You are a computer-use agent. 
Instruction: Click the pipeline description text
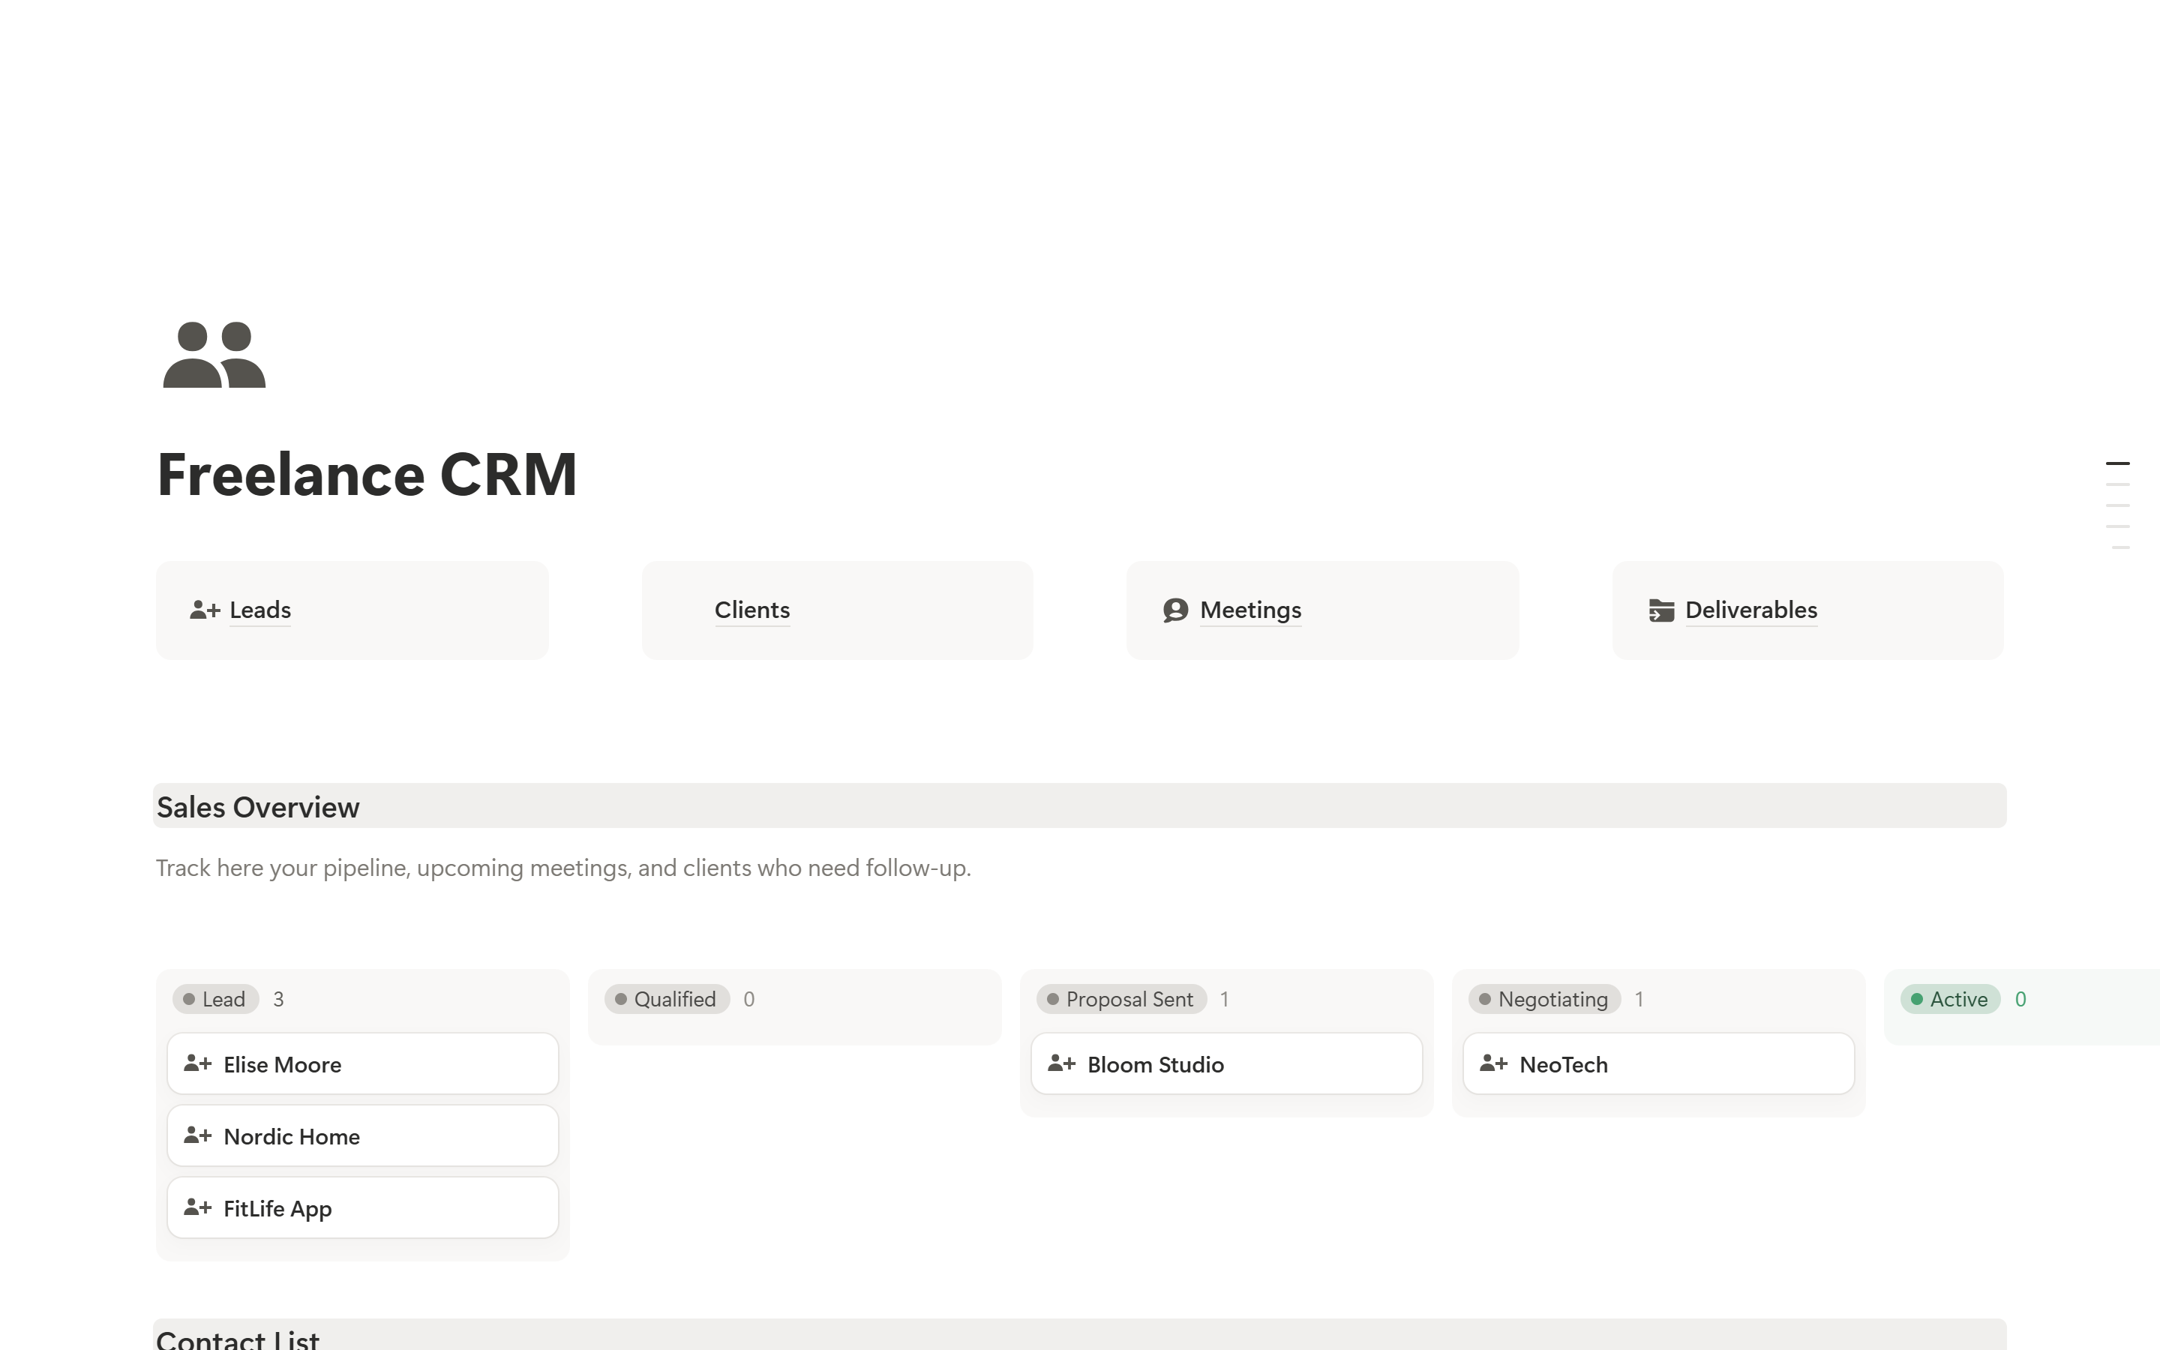point(563,868)
